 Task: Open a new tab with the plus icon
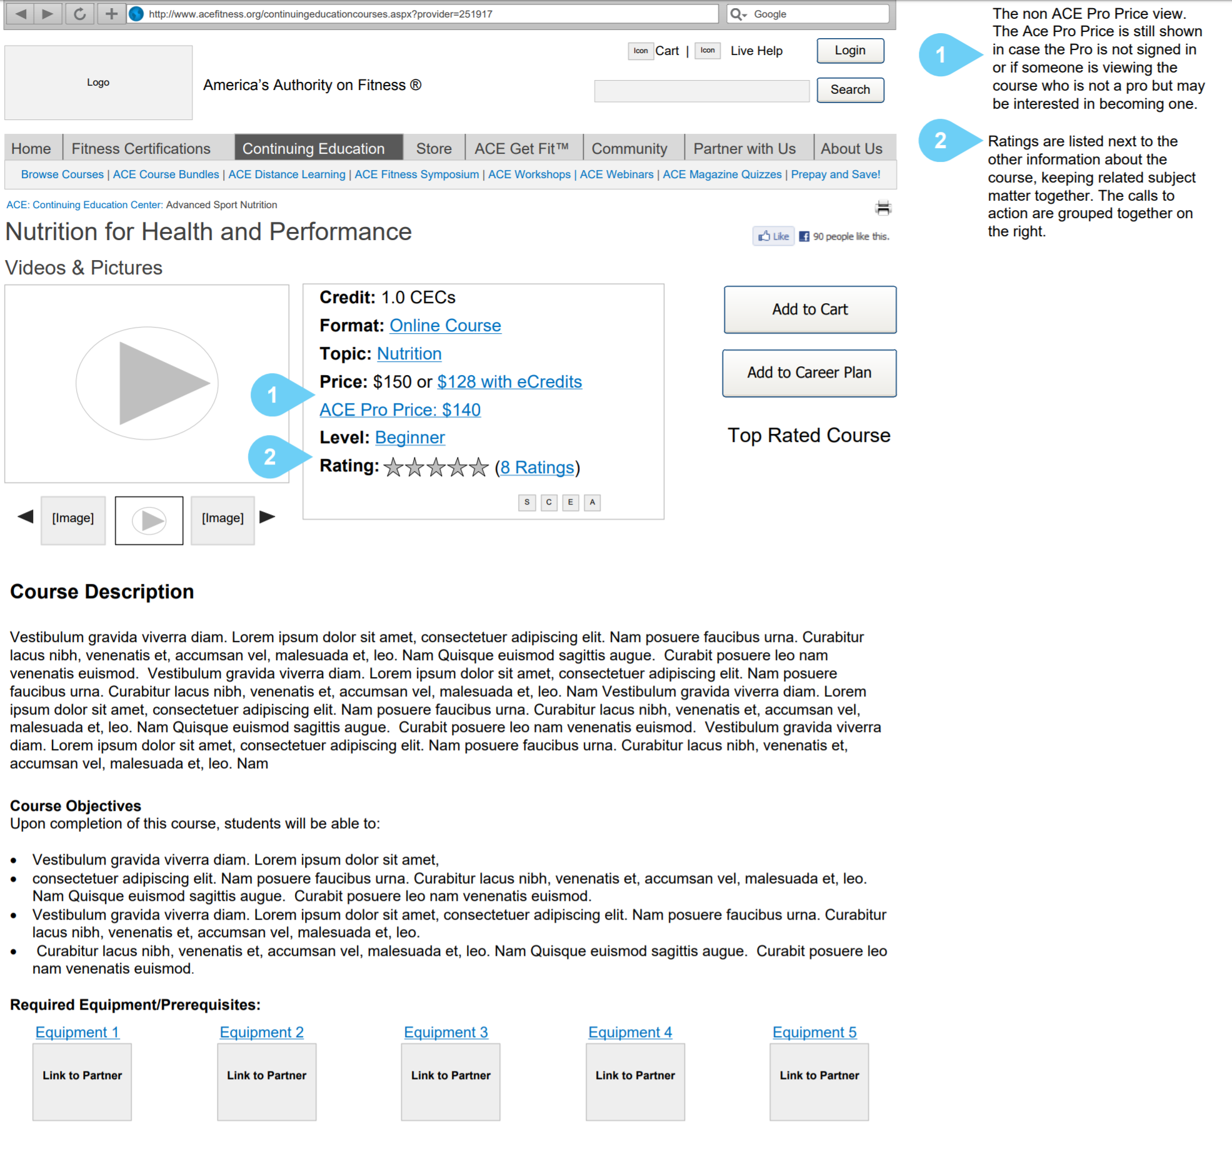111,14
